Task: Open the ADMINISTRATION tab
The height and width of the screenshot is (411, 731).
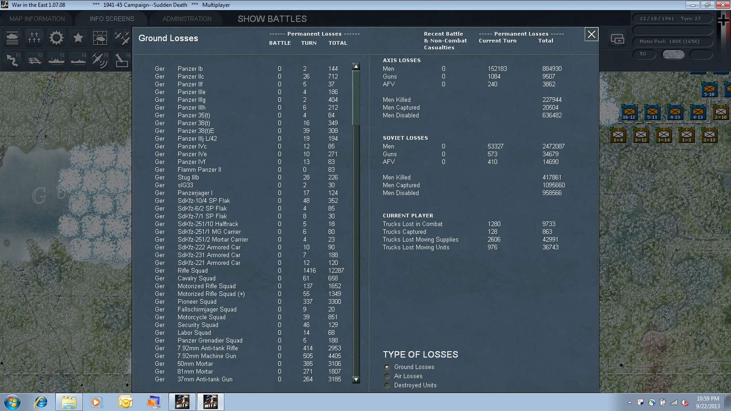Action: pos(187,19)
